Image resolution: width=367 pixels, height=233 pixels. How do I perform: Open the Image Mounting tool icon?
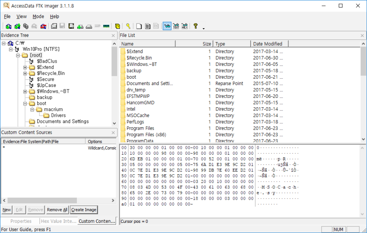26,26
